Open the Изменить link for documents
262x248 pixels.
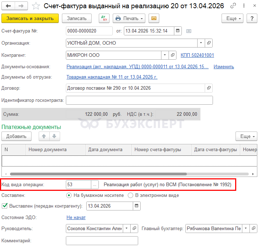point(224,66)
